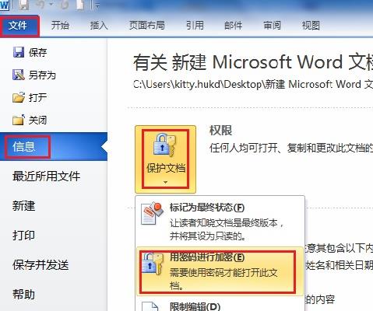The width and height of the screenshot is (373, 311).
Task: Choose 限制编辑(D) option
Action: pyautogui.click(x=195, y=306)
